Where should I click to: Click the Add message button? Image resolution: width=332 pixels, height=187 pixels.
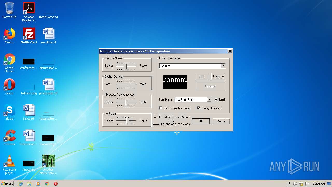coord(202,76)
